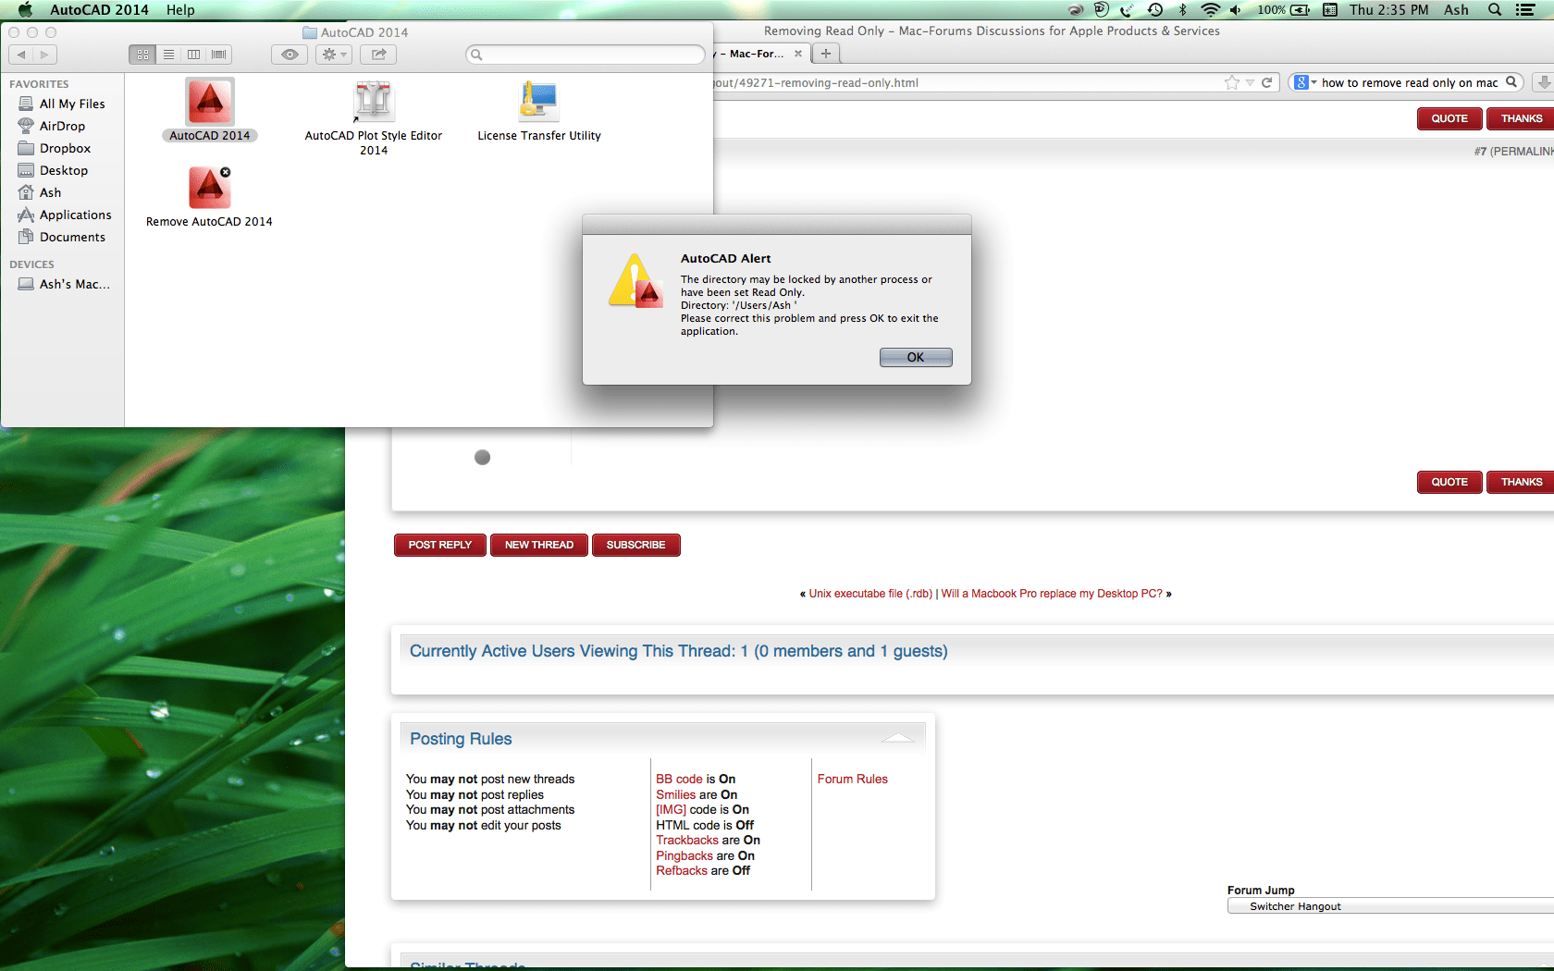Open the Finder action gear menu
Viewport: 1554px width, 971px height.
pyautogui.click(x=333, y=55)
